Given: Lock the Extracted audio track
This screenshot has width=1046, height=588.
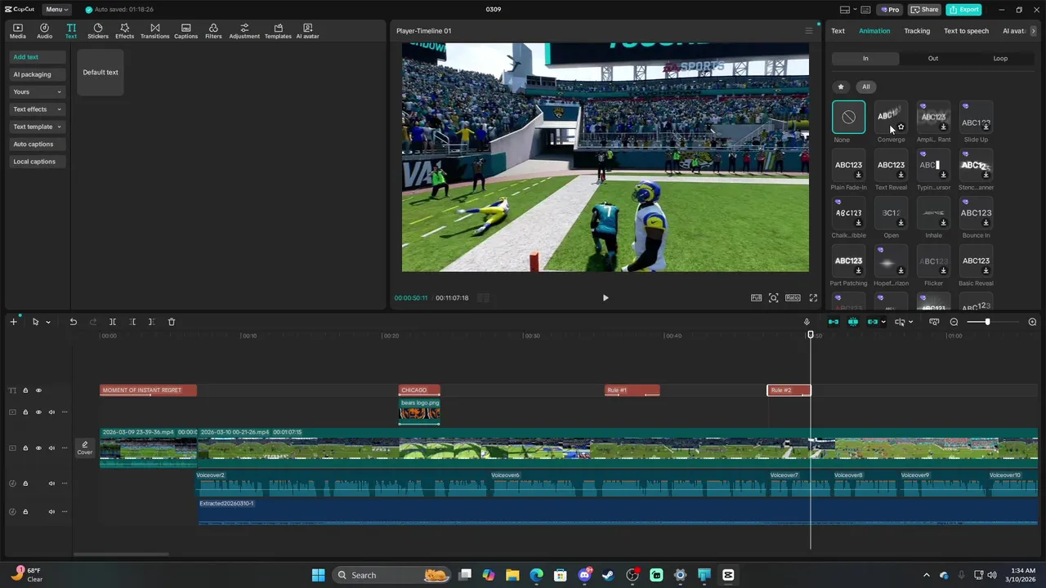Looking at the screenshot, I should coord(25,512).
